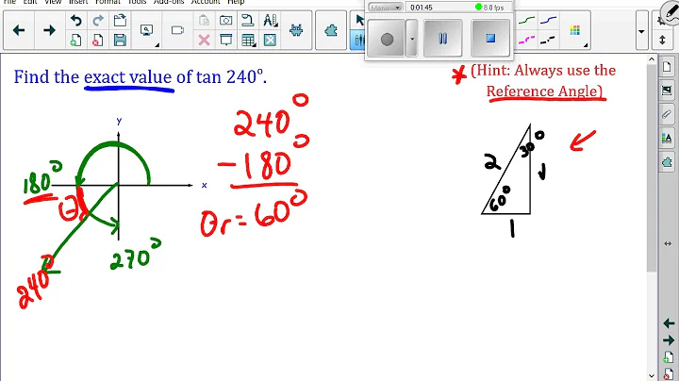The height and width of the screenshot is (381, 679).
Task: Open the puzzle piece add-ons in the toolbar
Action: [331, 30]
